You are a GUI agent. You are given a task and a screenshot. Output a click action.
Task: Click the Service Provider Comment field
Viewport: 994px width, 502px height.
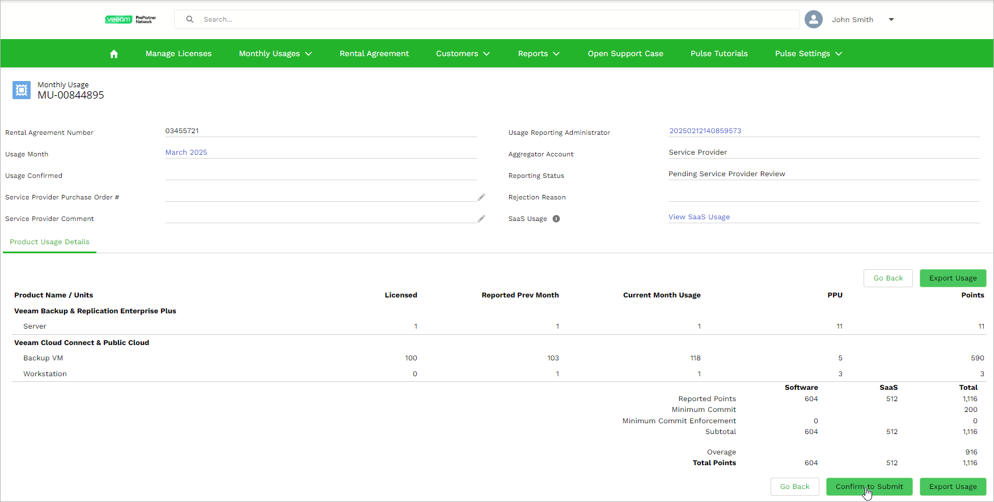(321, 218)
